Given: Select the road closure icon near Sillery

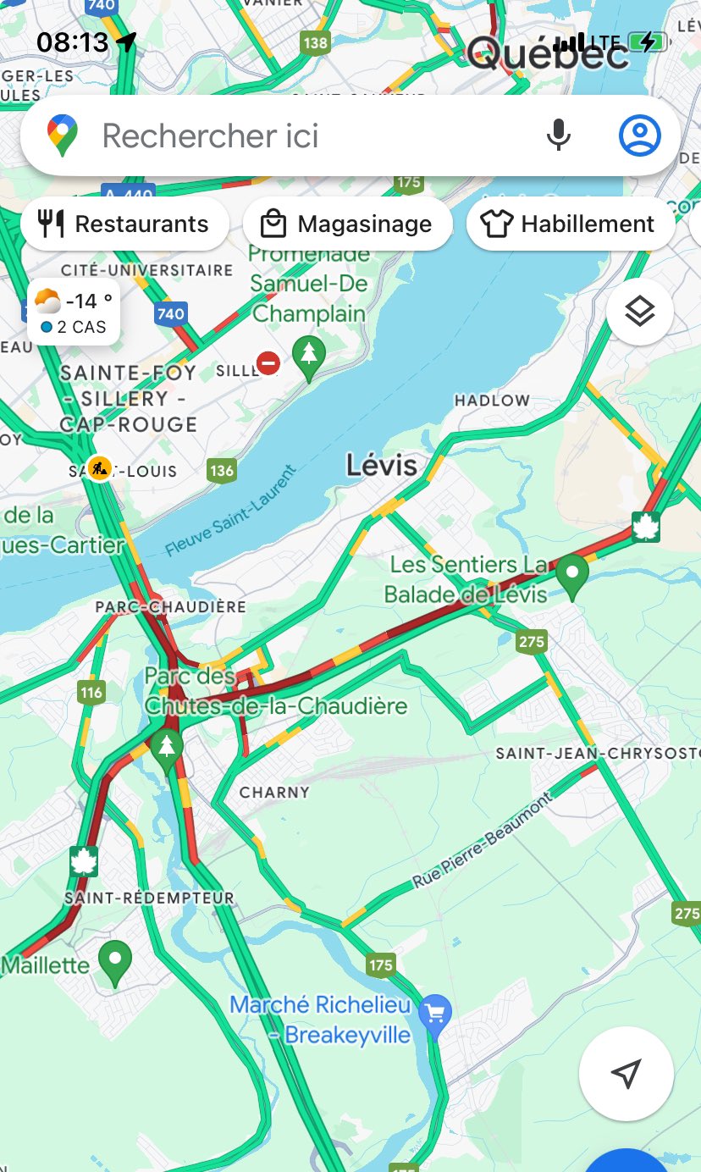Looking at the screenshot, I should coord(268,363).
